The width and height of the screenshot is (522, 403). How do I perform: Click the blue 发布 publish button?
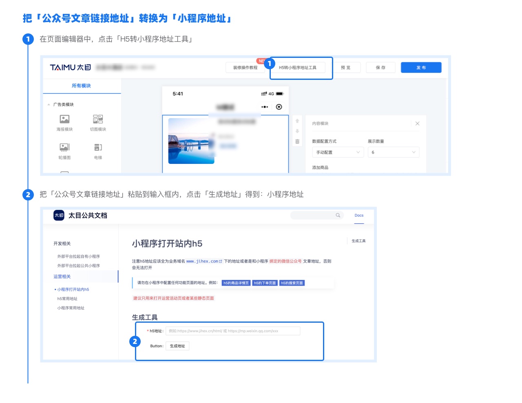(421, 68)
